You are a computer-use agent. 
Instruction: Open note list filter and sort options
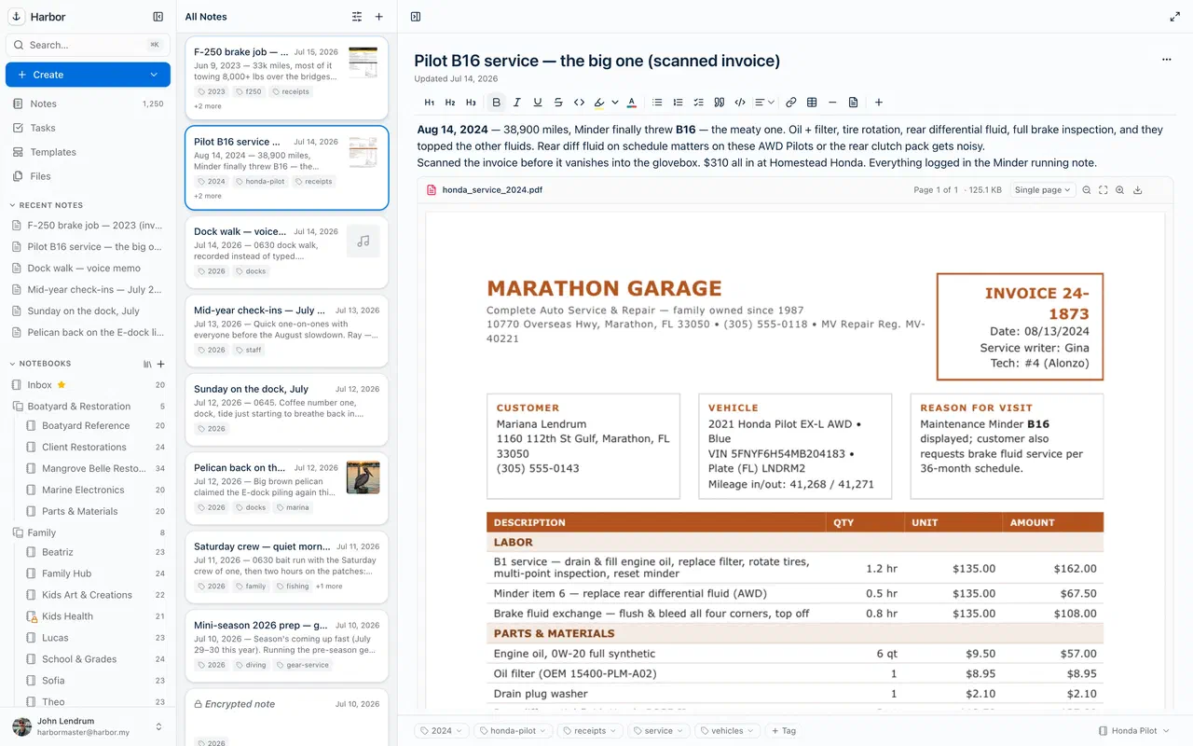tap(357, 17)
